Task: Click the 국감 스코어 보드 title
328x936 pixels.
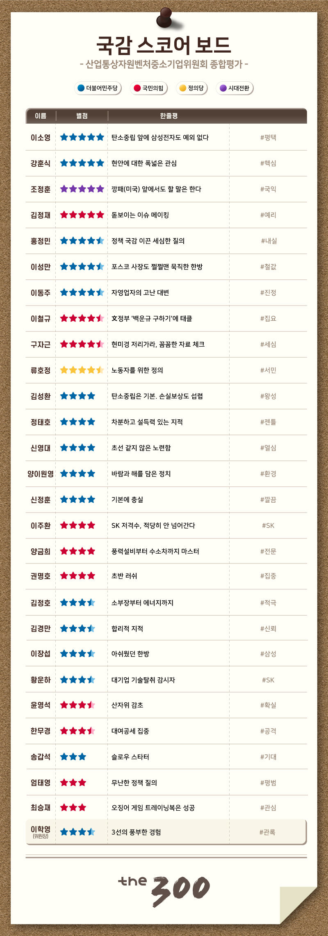Action: click(x=164, y=45)
